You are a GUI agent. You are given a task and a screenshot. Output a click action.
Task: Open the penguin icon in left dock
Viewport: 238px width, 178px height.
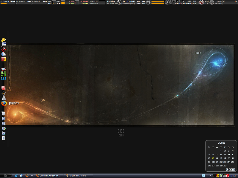4,93
